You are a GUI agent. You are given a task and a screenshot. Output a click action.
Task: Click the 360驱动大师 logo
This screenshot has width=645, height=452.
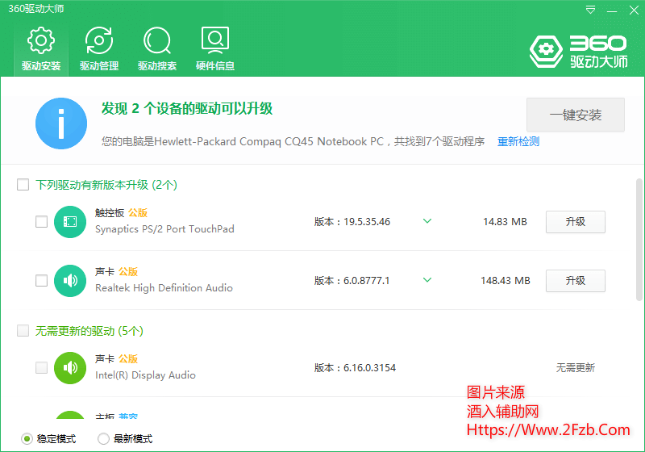coord(578,52)
